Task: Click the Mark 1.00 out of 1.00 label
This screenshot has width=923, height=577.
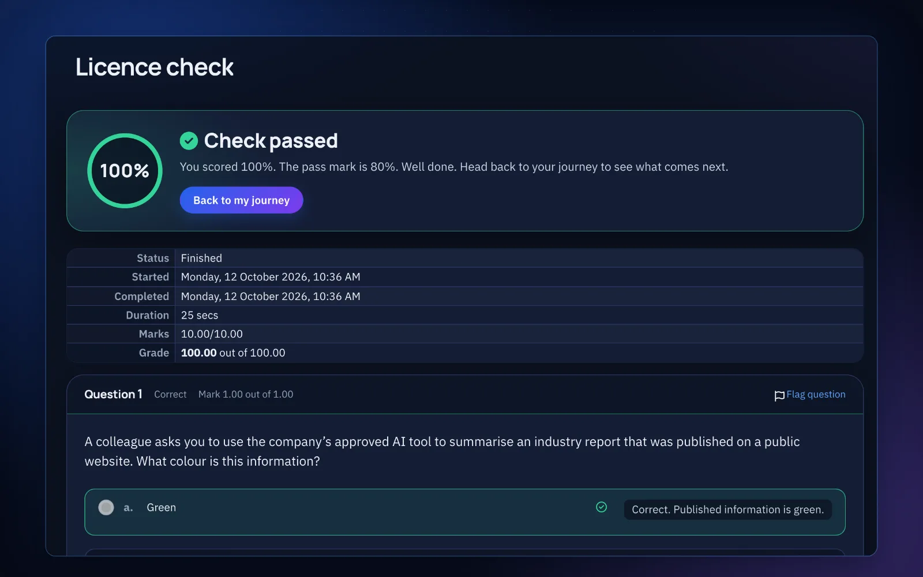Action: 246,395
